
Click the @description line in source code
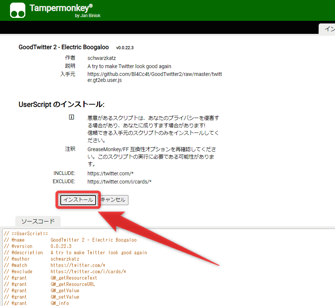(76, 252)
